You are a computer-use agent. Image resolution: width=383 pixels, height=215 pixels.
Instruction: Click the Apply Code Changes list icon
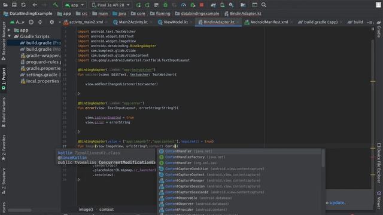(x=156, y=5)
